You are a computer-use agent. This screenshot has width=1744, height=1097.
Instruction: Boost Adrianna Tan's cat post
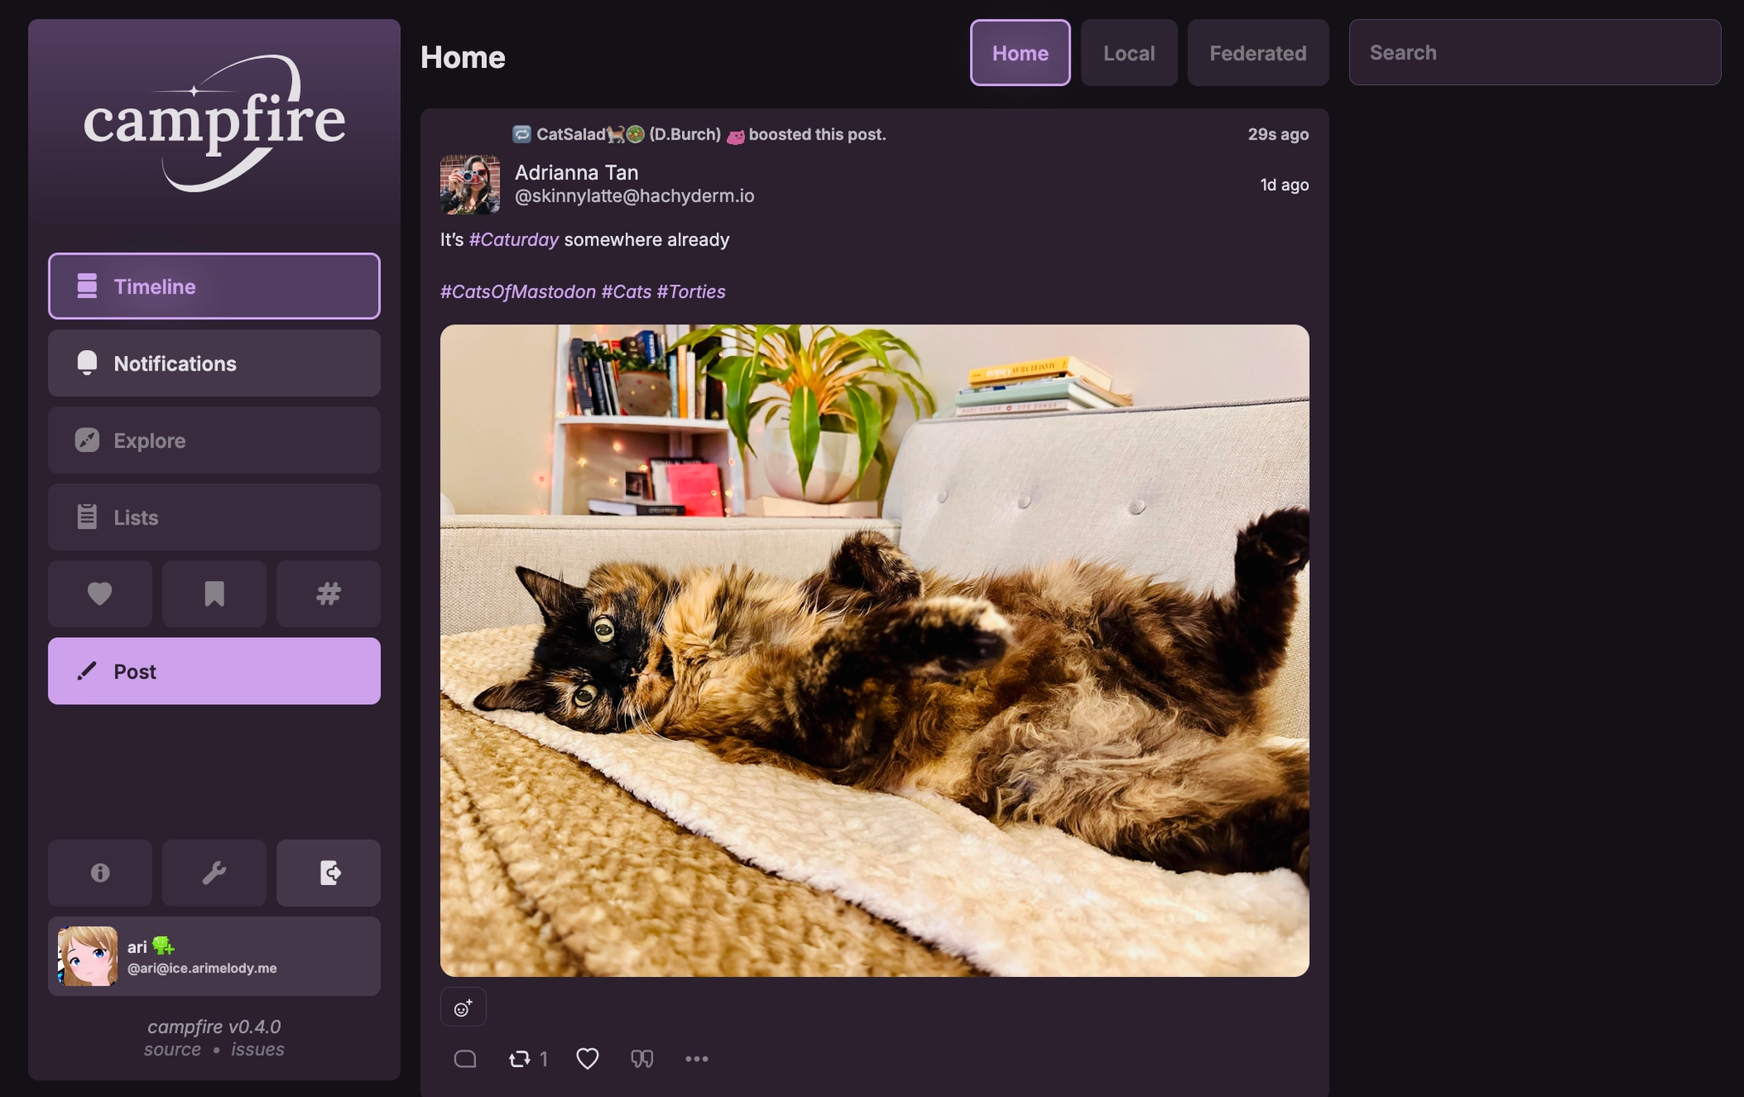coord(519,1059)
